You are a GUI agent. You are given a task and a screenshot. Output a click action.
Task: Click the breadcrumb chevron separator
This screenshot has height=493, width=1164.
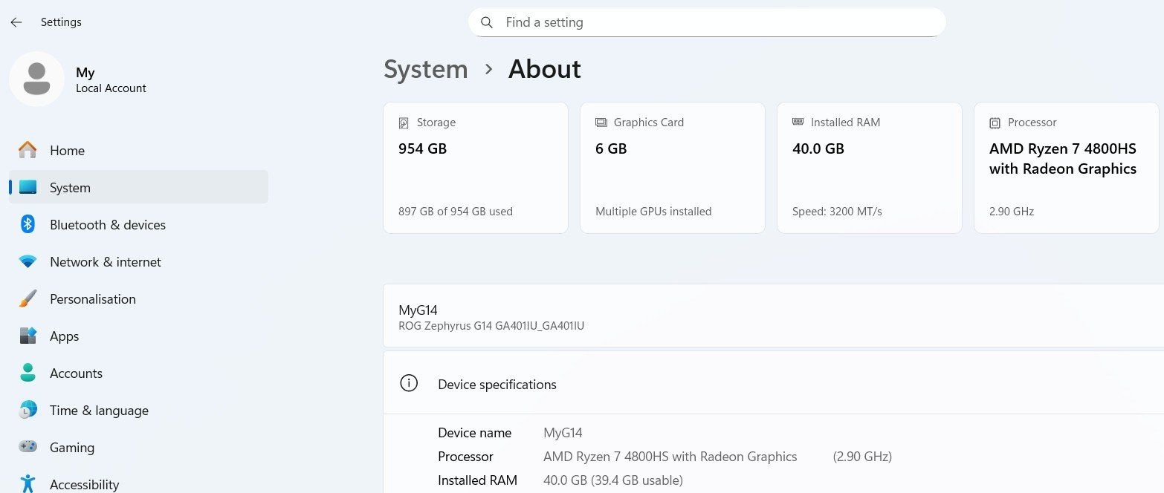tap(488, 69)
